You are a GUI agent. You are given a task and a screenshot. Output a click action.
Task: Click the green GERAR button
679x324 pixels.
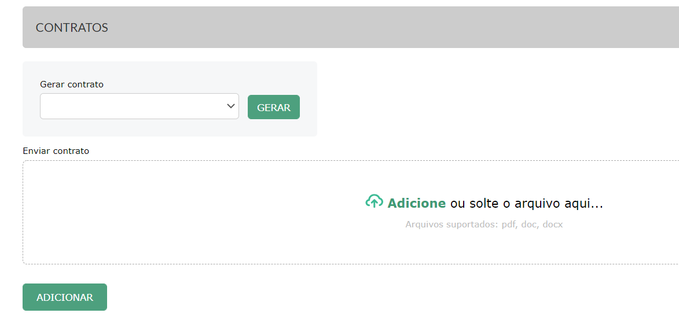click(x=274, y=107)
